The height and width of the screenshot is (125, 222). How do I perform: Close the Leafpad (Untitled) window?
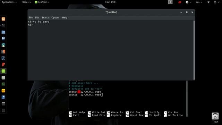pos(192,12)
